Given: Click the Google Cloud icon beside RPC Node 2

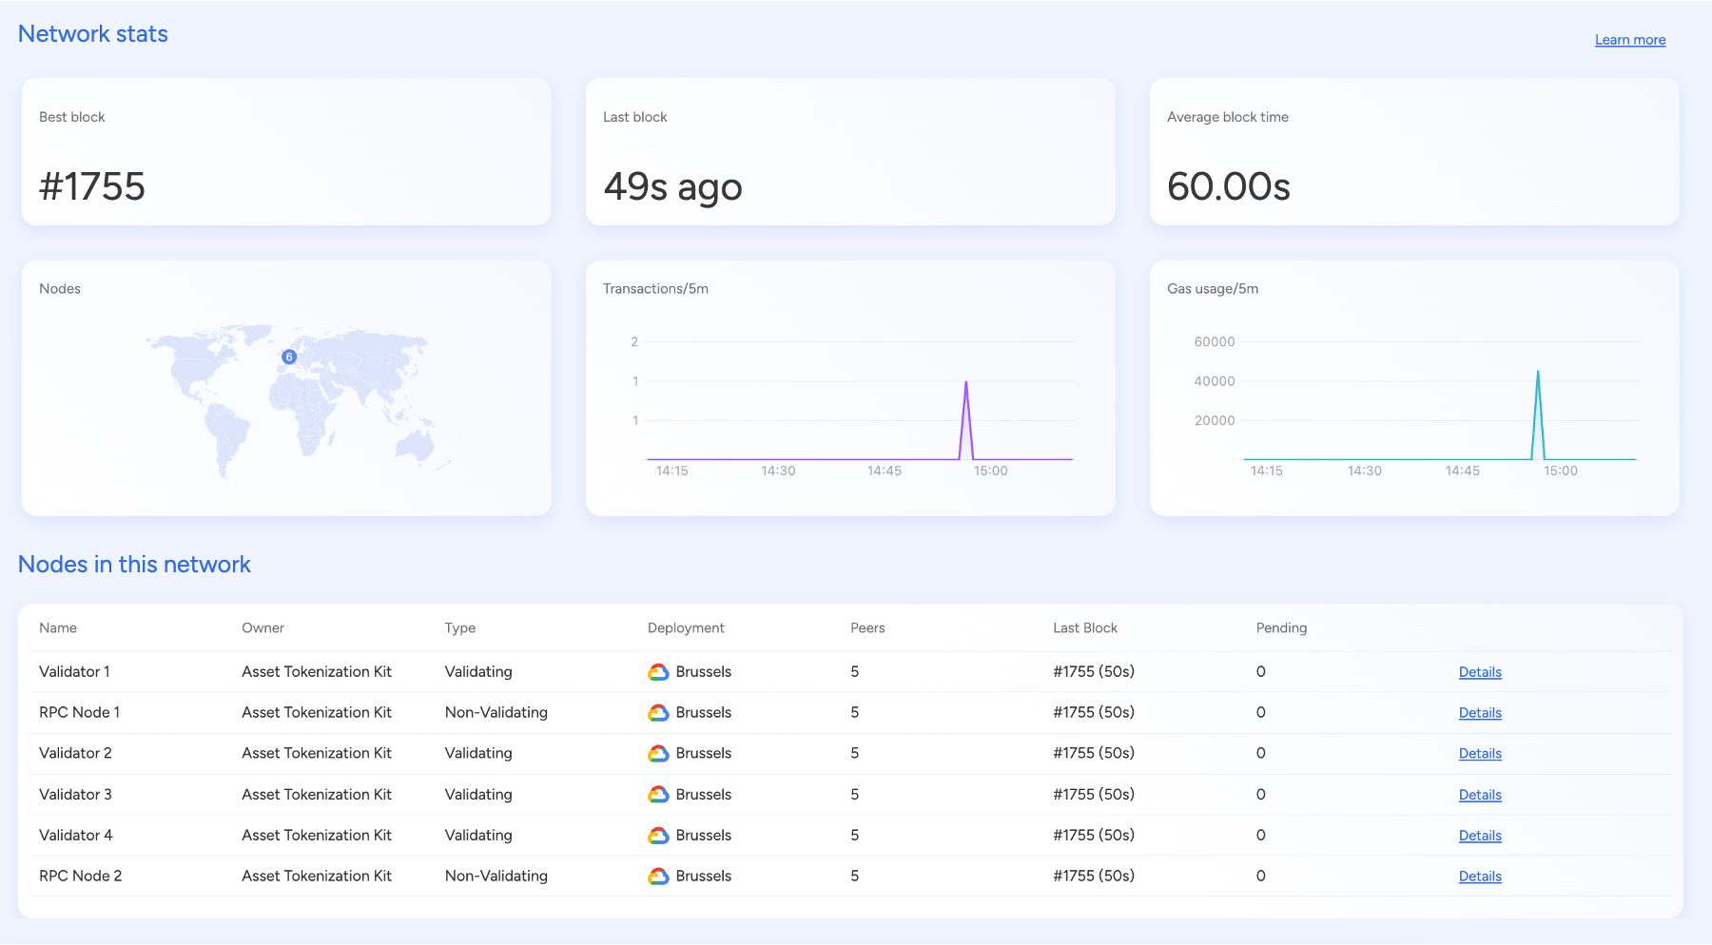Looking at the screenshot, I should (659, 876).
